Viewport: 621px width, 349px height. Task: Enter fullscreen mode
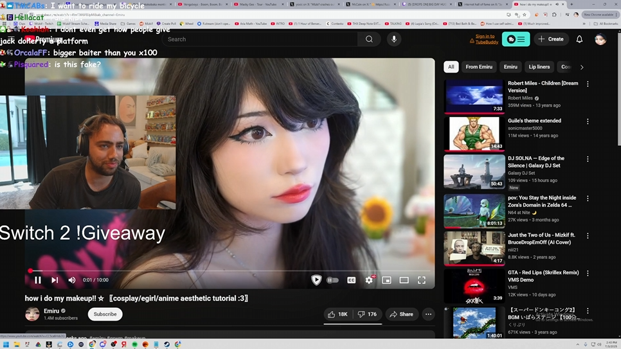pyautogui.click(x=422, y=280)
